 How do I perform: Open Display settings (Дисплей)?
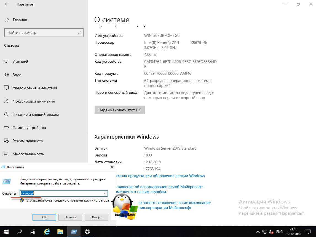tap(20, 62)
